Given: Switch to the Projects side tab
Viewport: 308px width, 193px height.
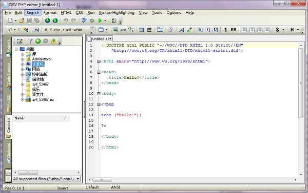Looking at the screenshot, I should (8, 48).
